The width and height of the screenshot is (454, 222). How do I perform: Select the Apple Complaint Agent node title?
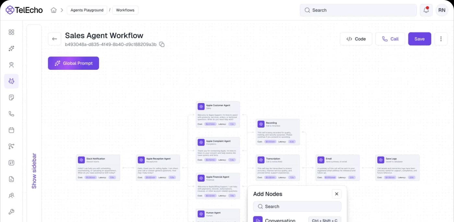[x=218, y=141]
